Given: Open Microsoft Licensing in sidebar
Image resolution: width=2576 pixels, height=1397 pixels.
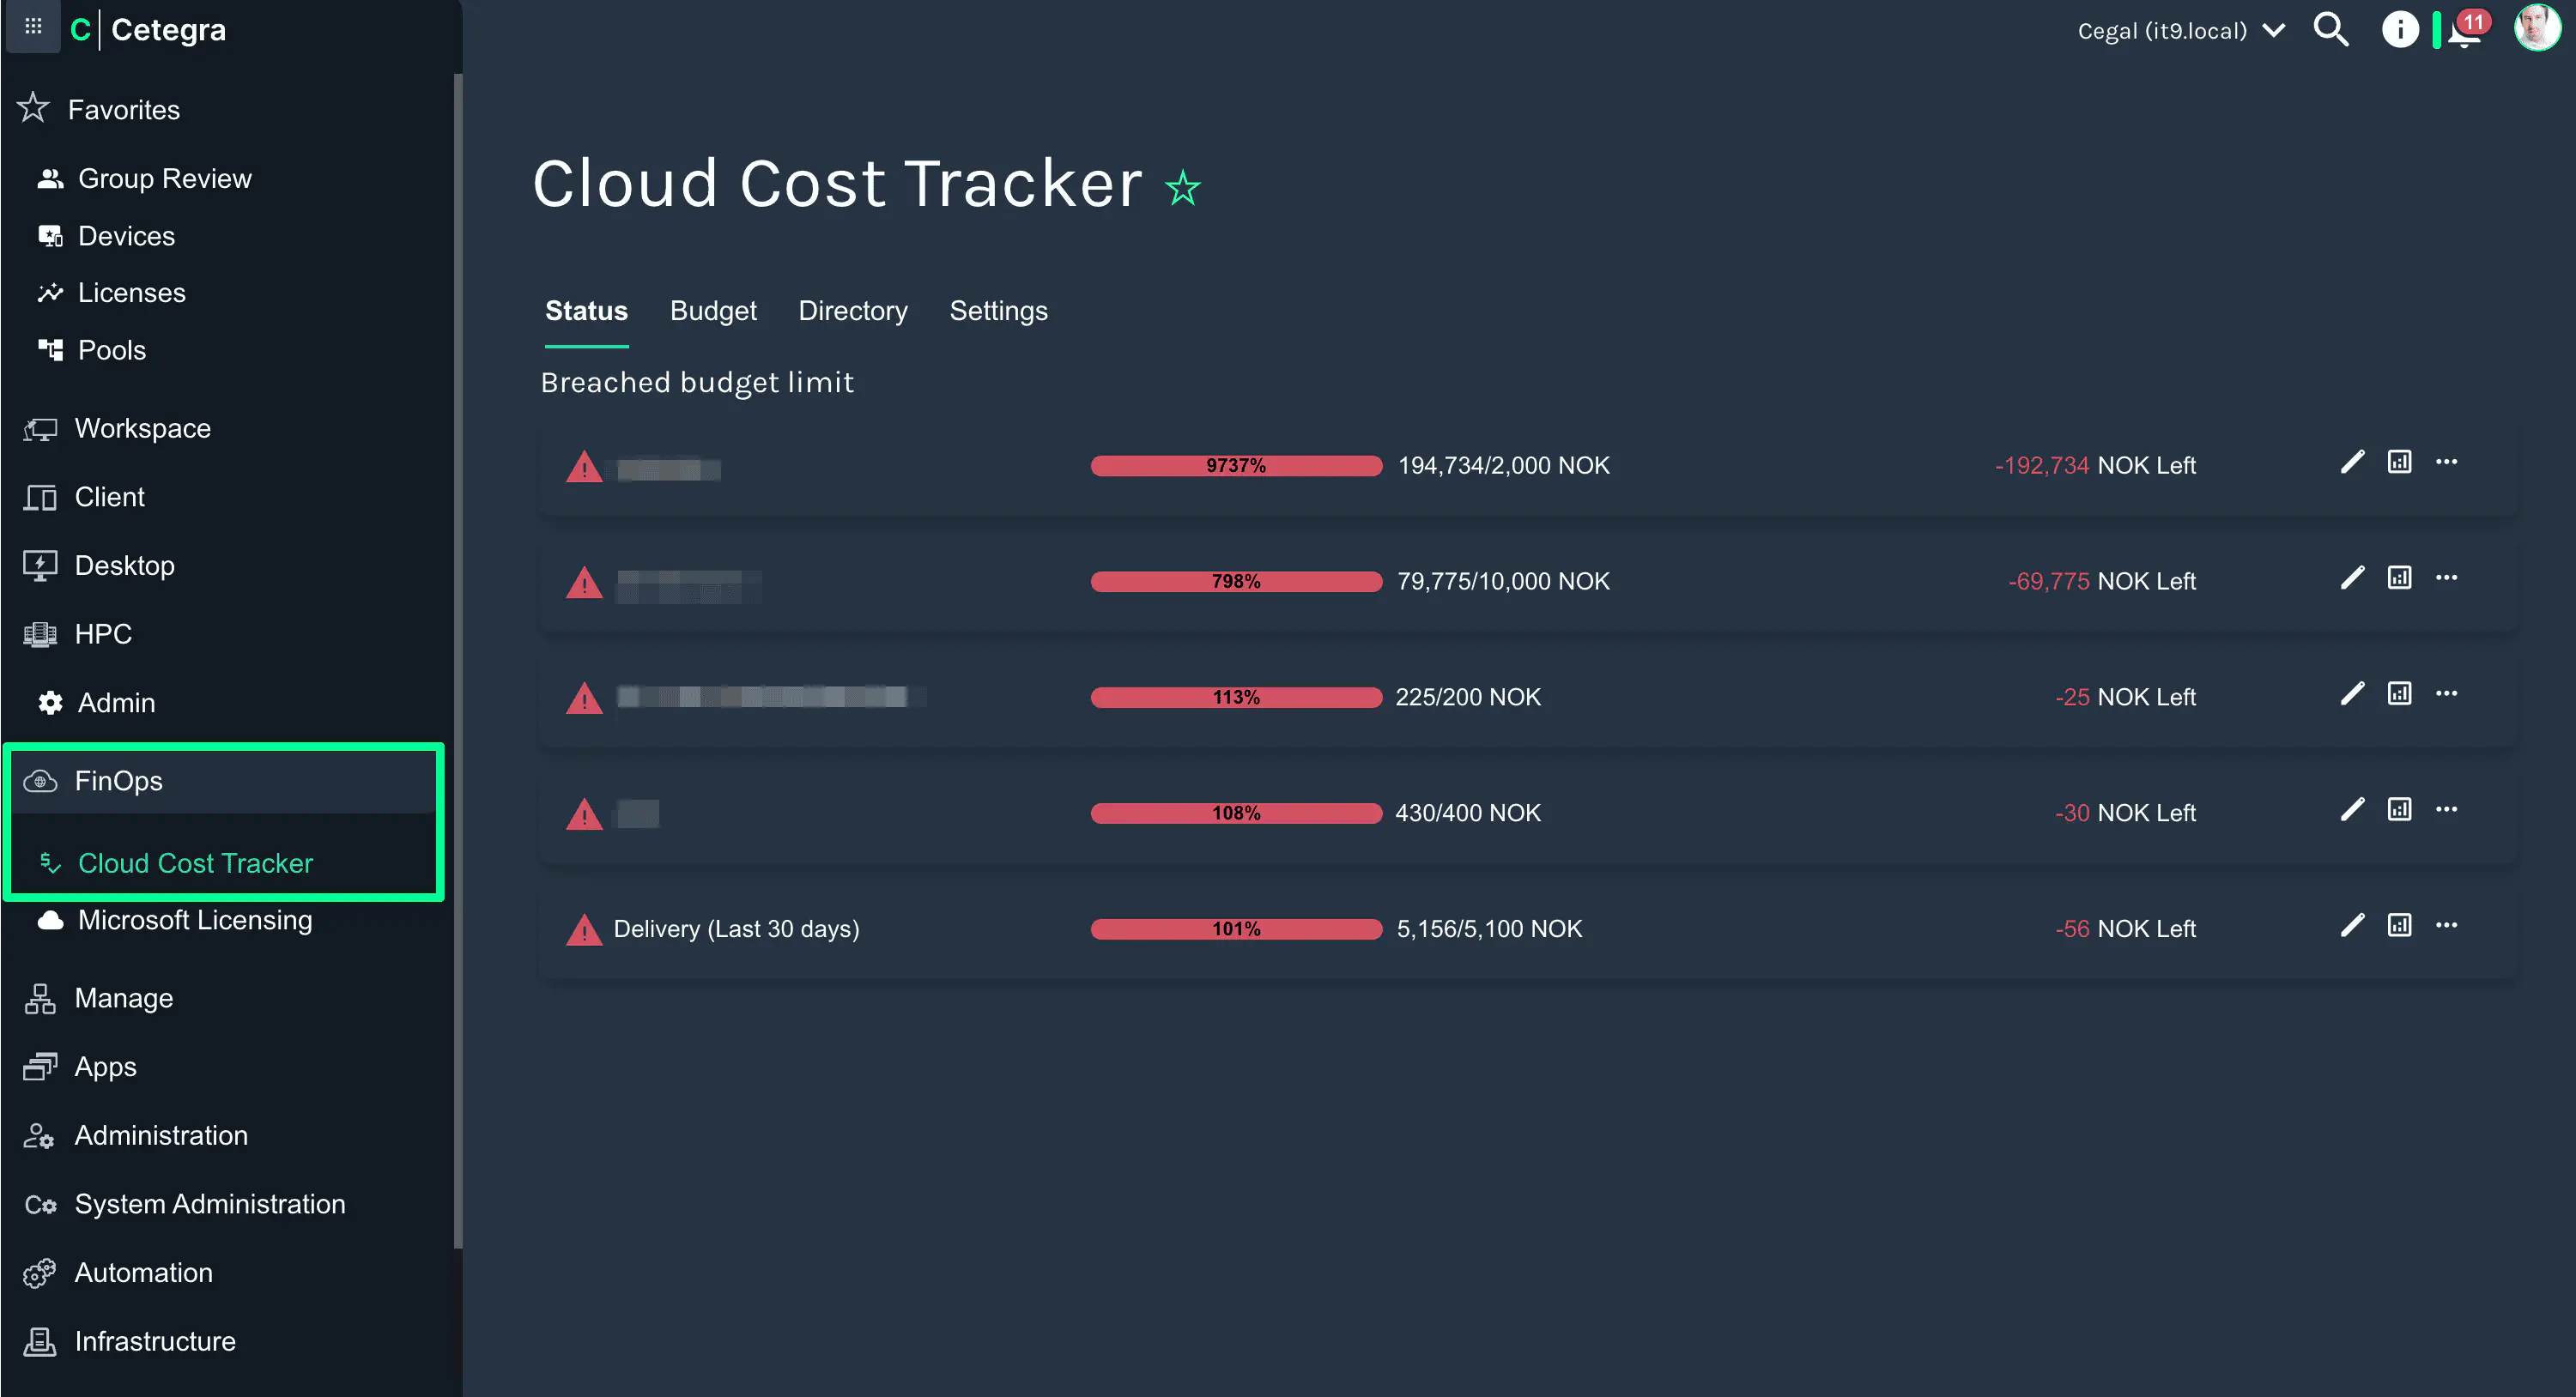Looking at the screenshot, I should click(x=195, y=920).
